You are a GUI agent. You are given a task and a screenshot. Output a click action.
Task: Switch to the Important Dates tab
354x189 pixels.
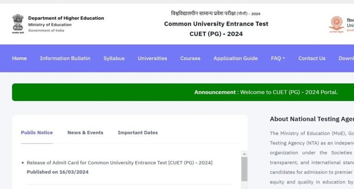138,133
